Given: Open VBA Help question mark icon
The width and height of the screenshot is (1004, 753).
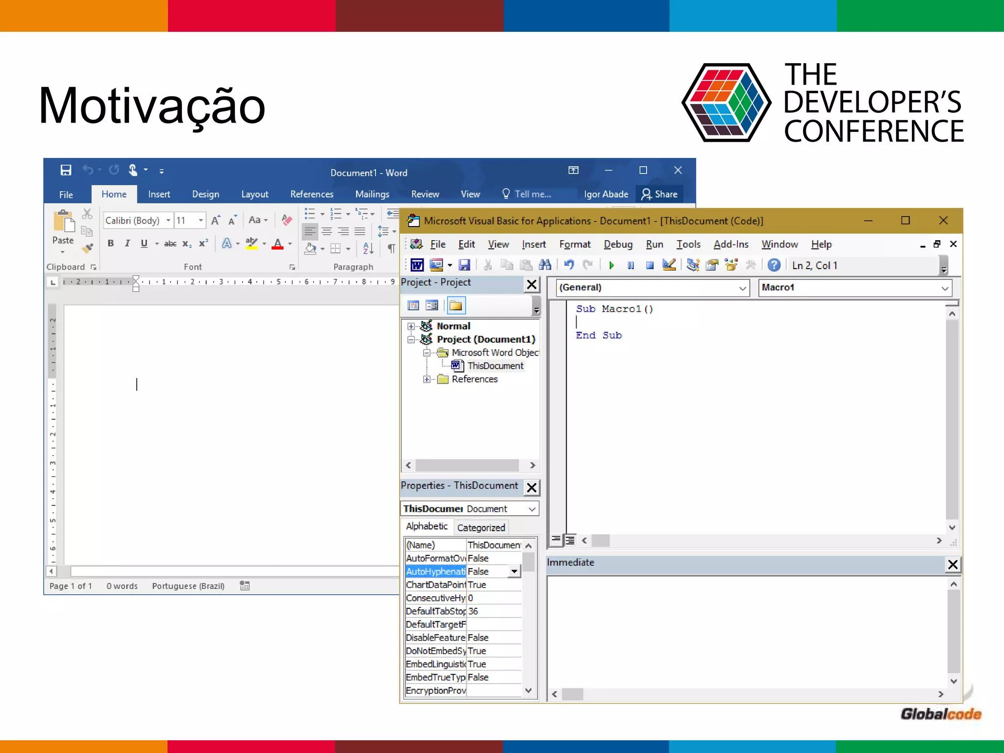Looking at the screenshot, I should [774, 265].
